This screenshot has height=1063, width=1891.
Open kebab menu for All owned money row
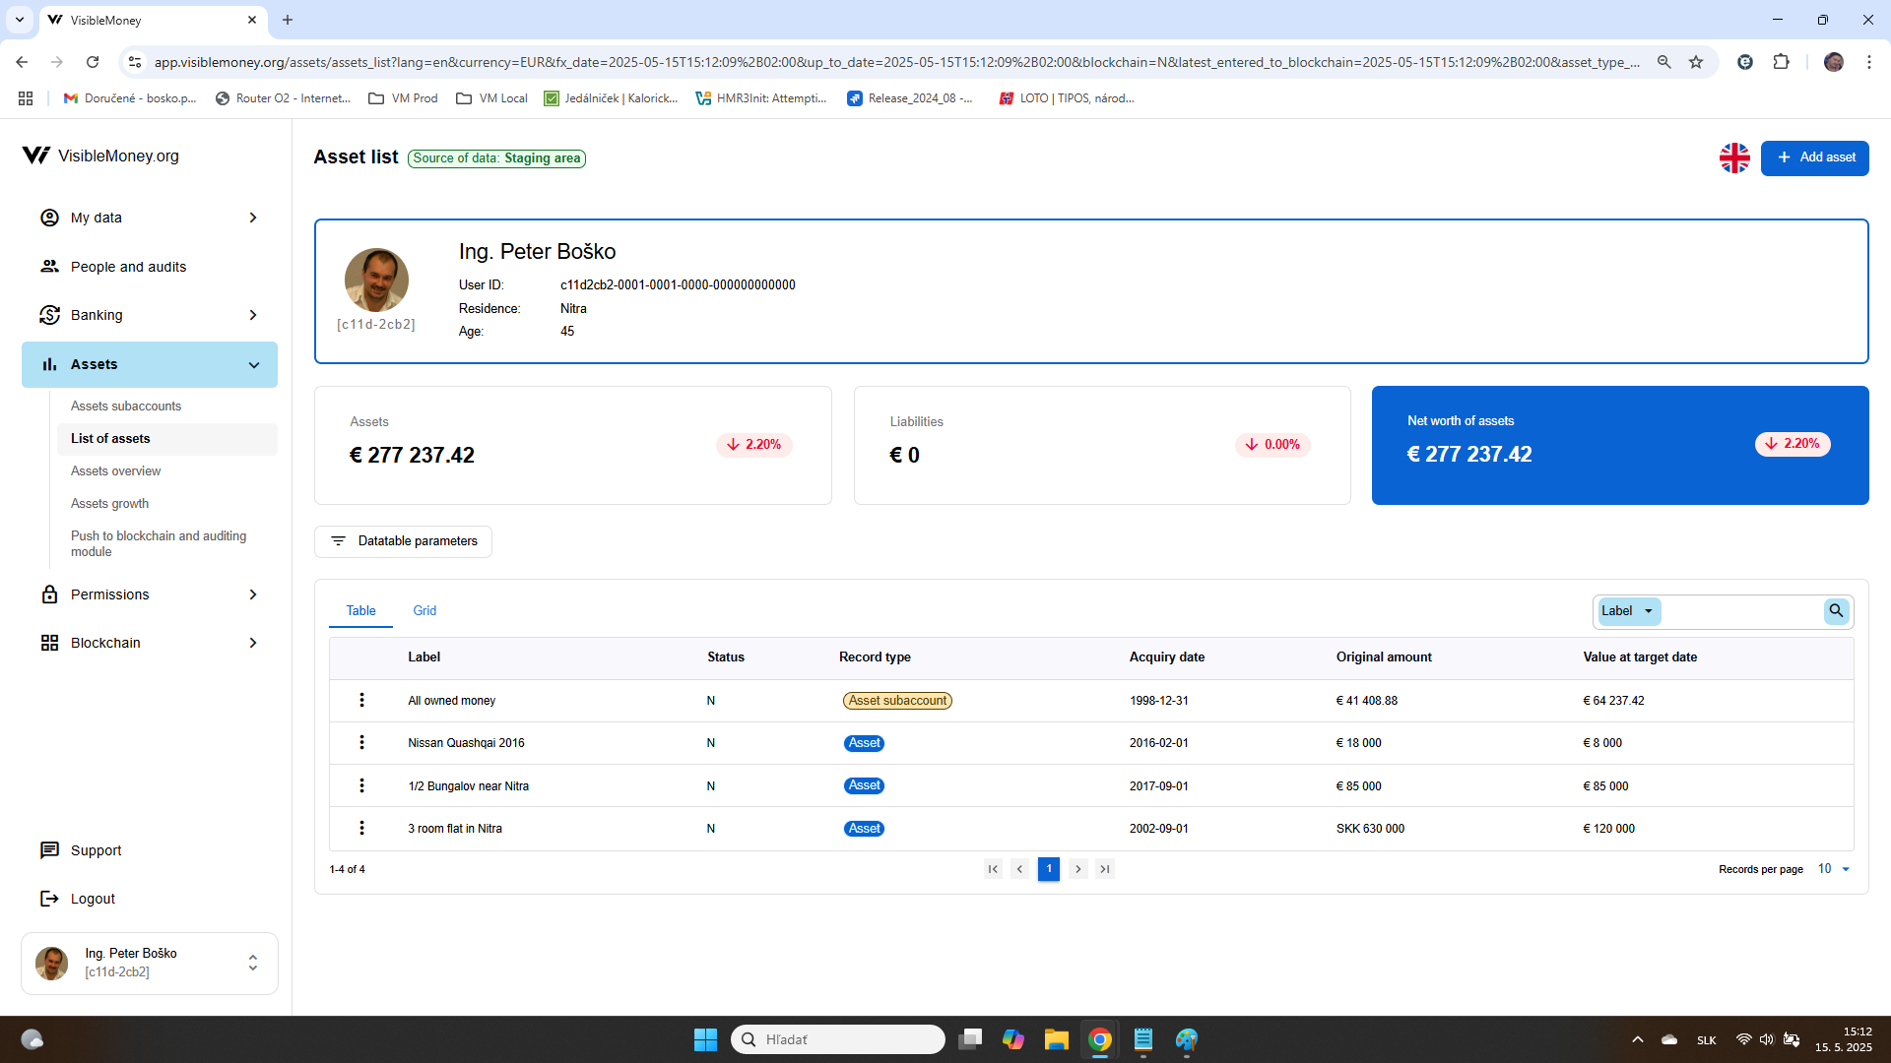click(361, 700)
